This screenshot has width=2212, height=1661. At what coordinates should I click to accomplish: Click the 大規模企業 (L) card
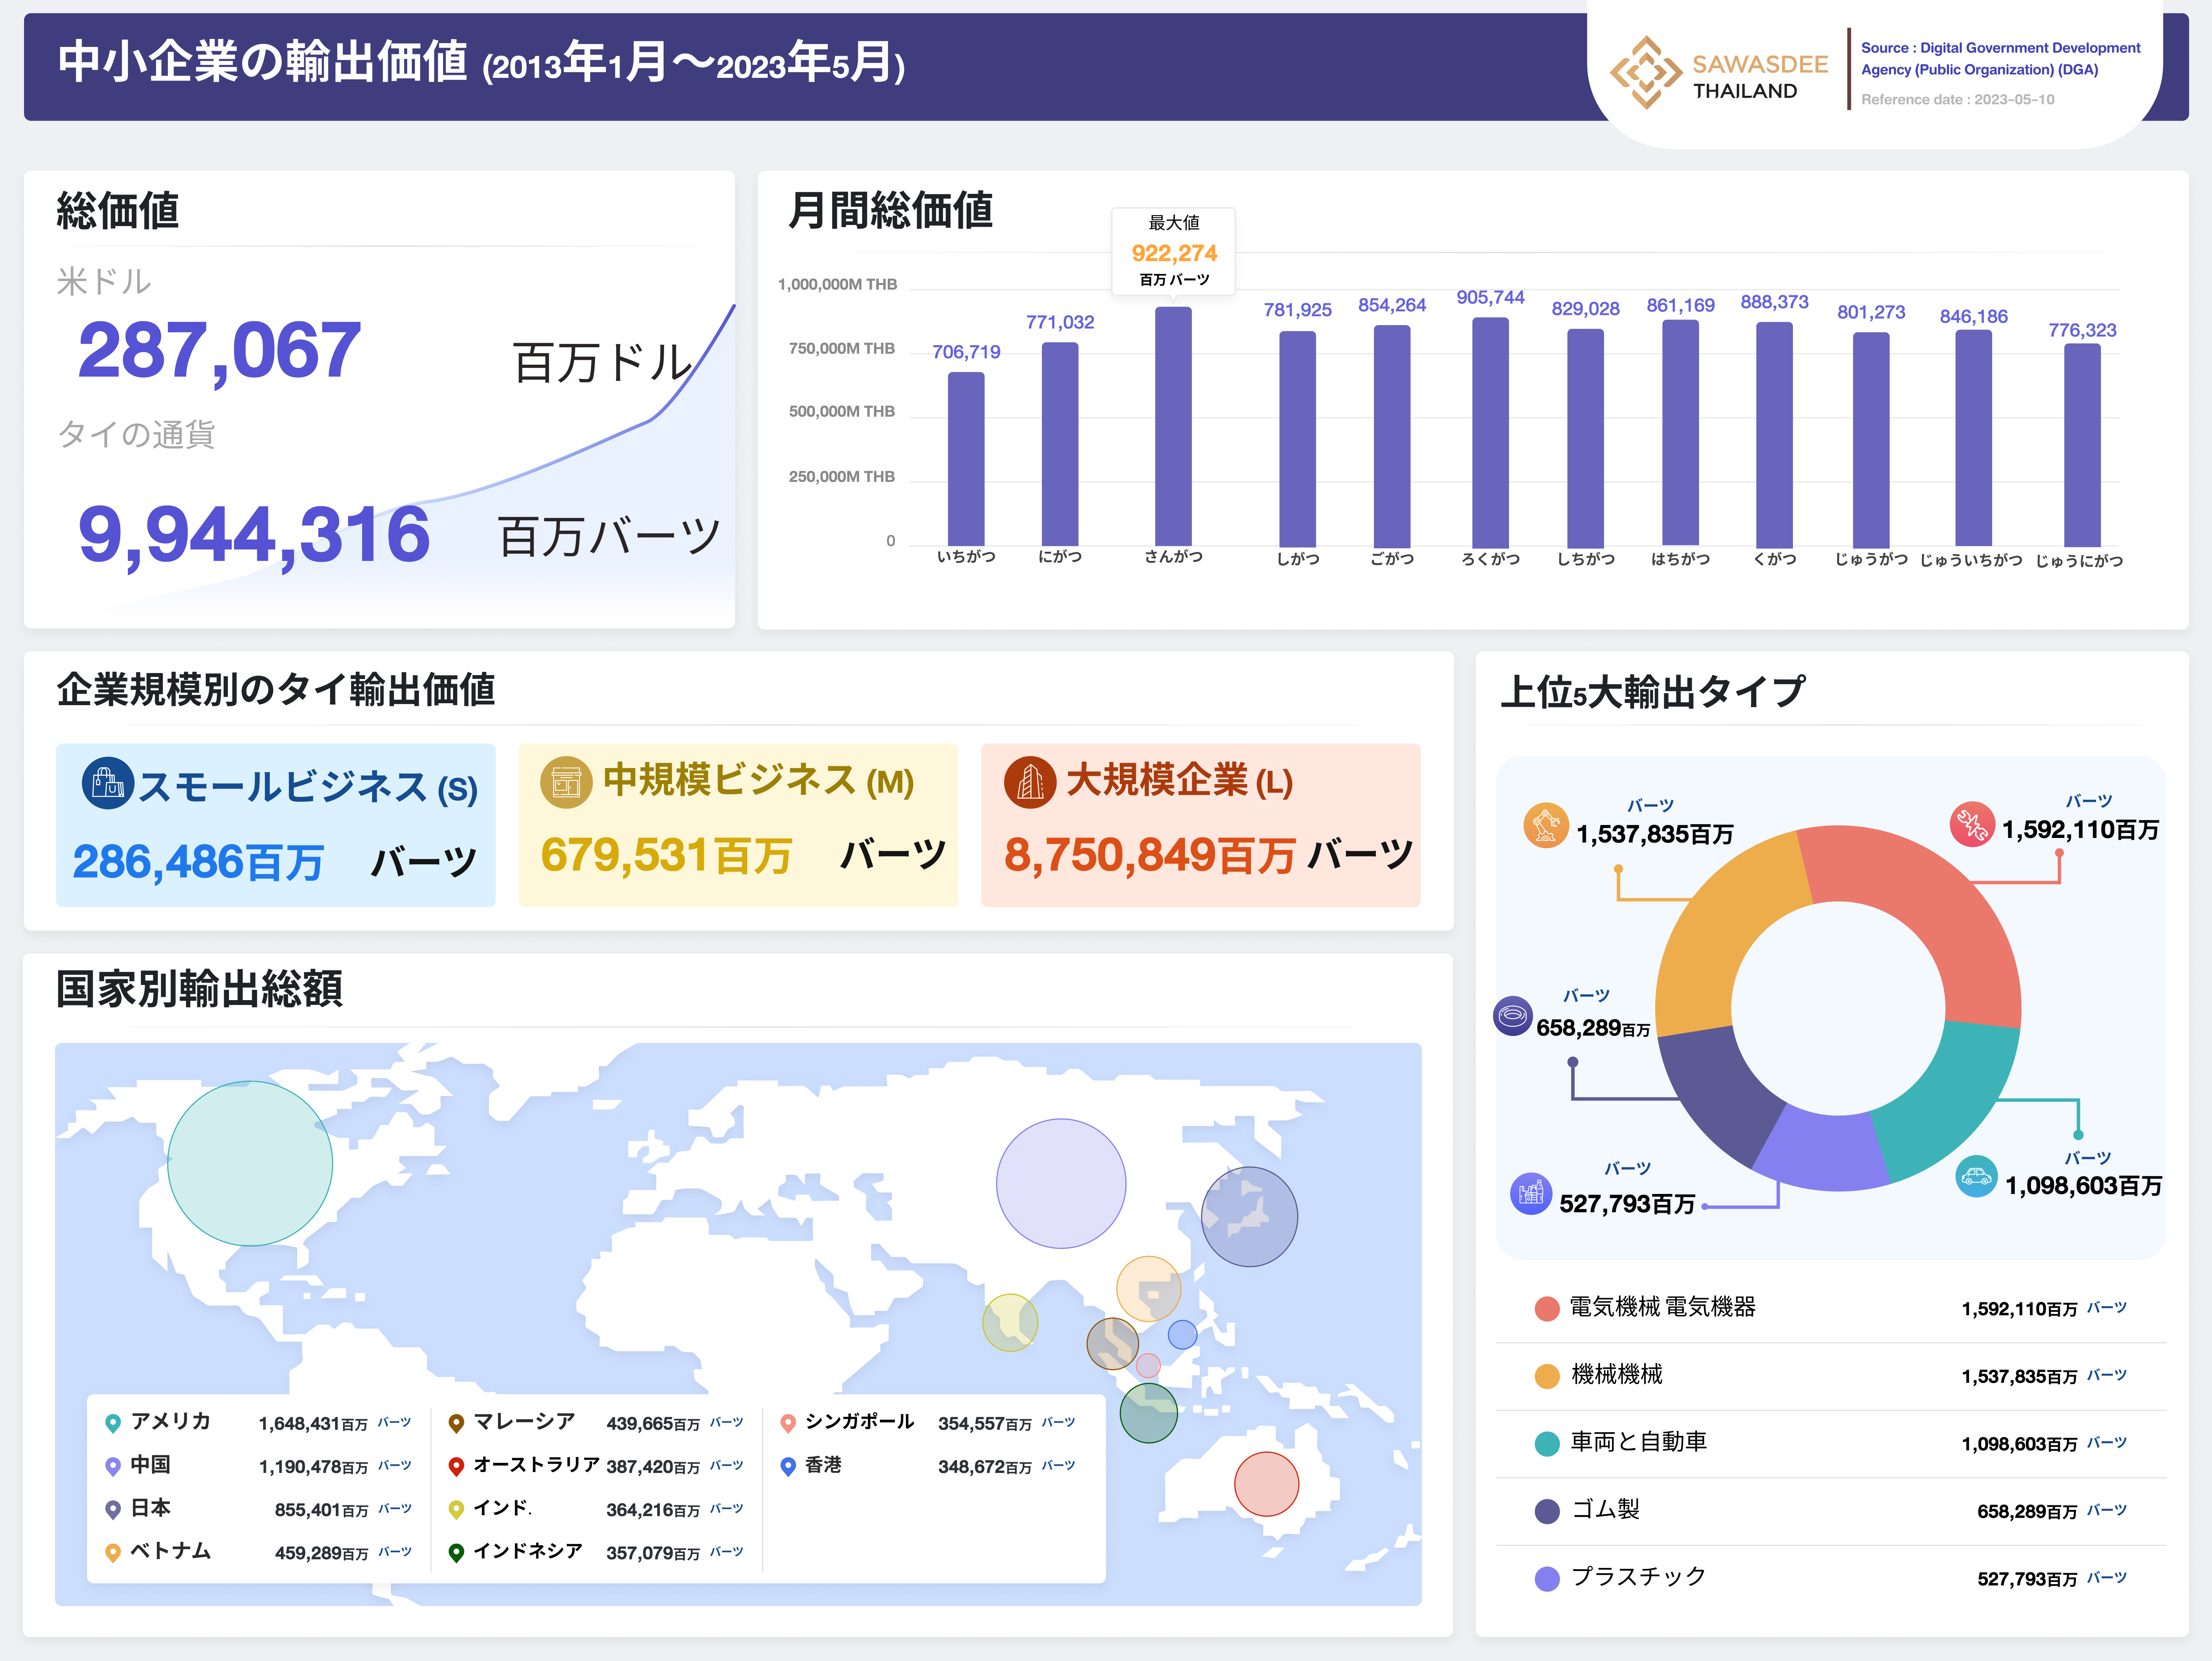[x=1201, y=825]
